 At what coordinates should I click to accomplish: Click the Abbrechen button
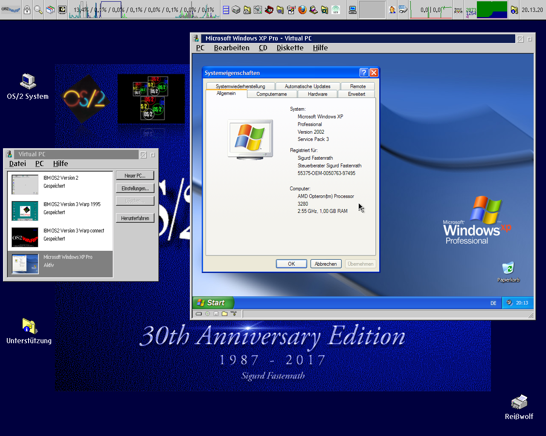pos(326,264)
